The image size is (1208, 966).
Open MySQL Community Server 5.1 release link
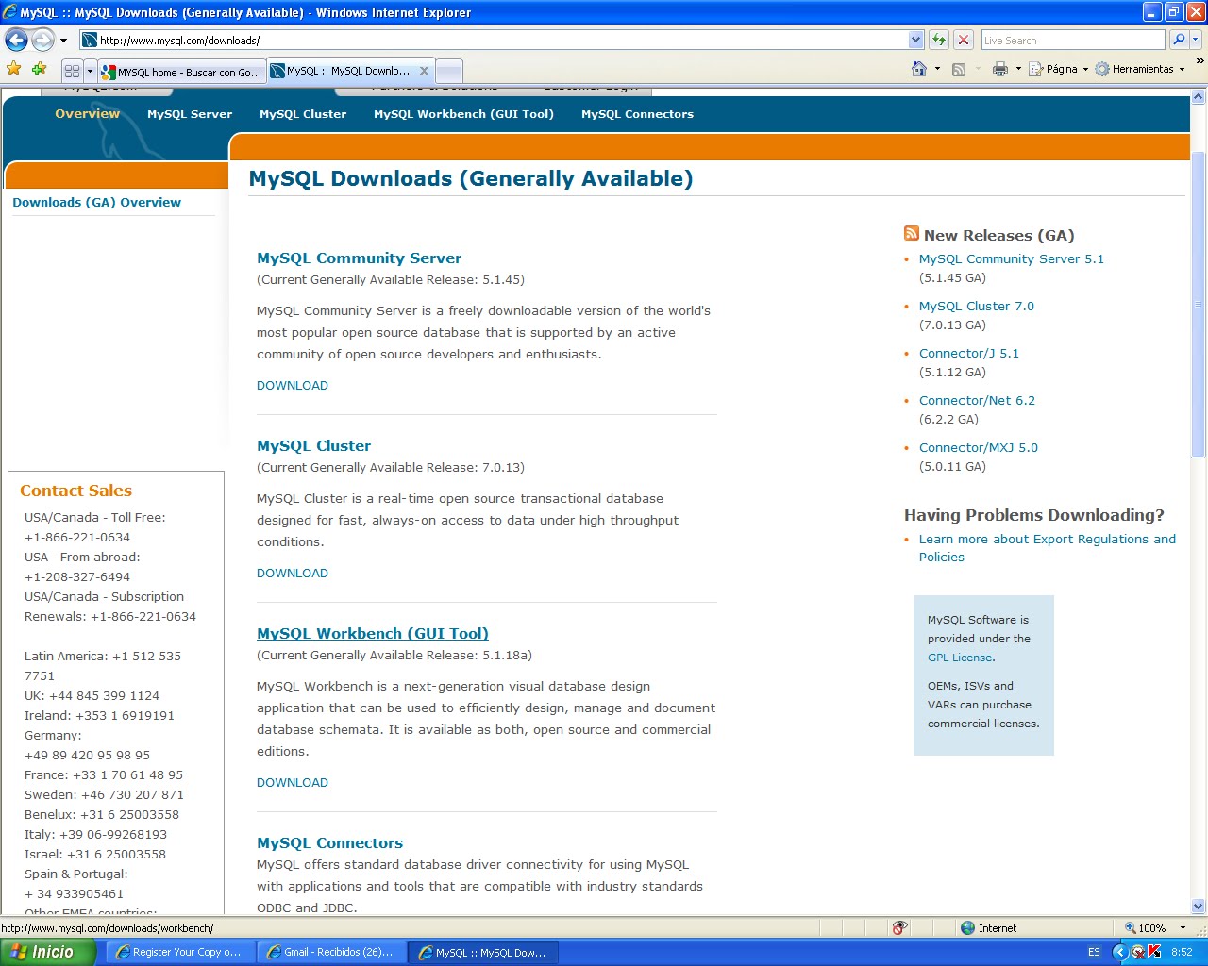(1012, 258)
